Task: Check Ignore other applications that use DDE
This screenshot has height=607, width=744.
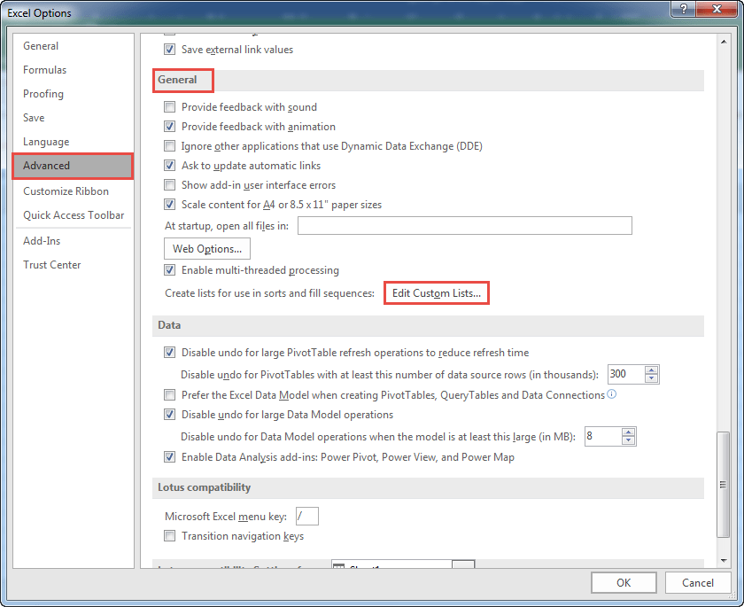Action: point(169,145)
